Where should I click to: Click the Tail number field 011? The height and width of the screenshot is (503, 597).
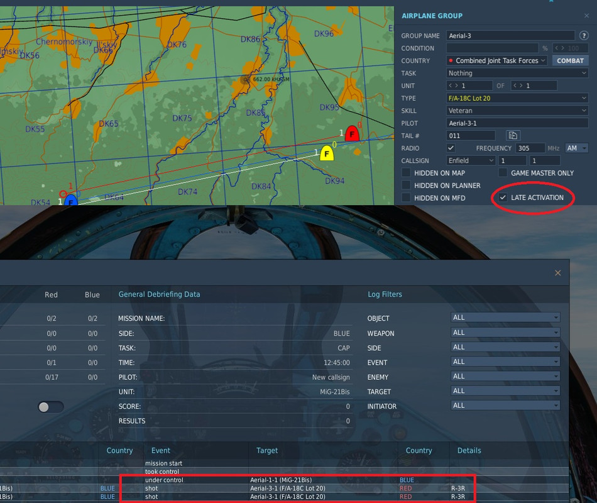pos(471,136)
